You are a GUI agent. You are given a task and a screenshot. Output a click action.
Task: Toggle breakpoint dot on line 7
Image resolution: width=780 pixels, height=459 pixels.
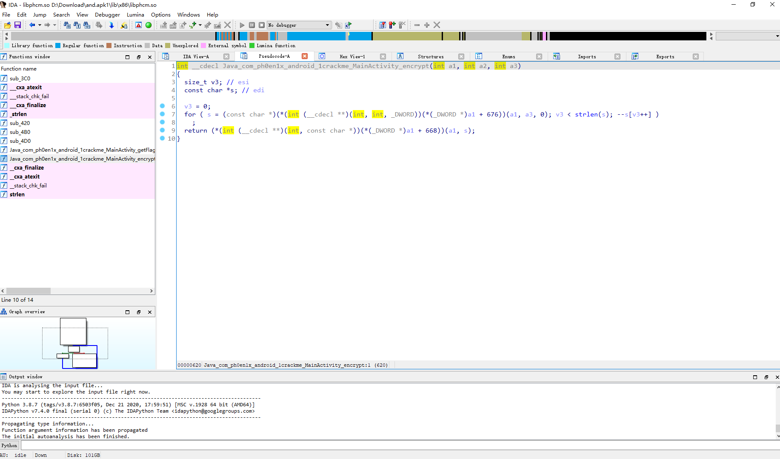tap(162, 114)
